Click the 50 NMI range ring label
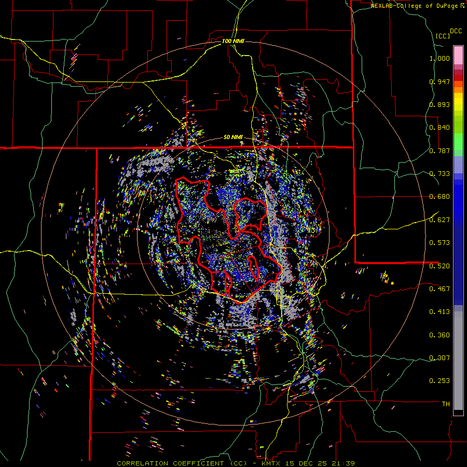The height and width of the screenshot is (467, 467). tap(233, 137)
